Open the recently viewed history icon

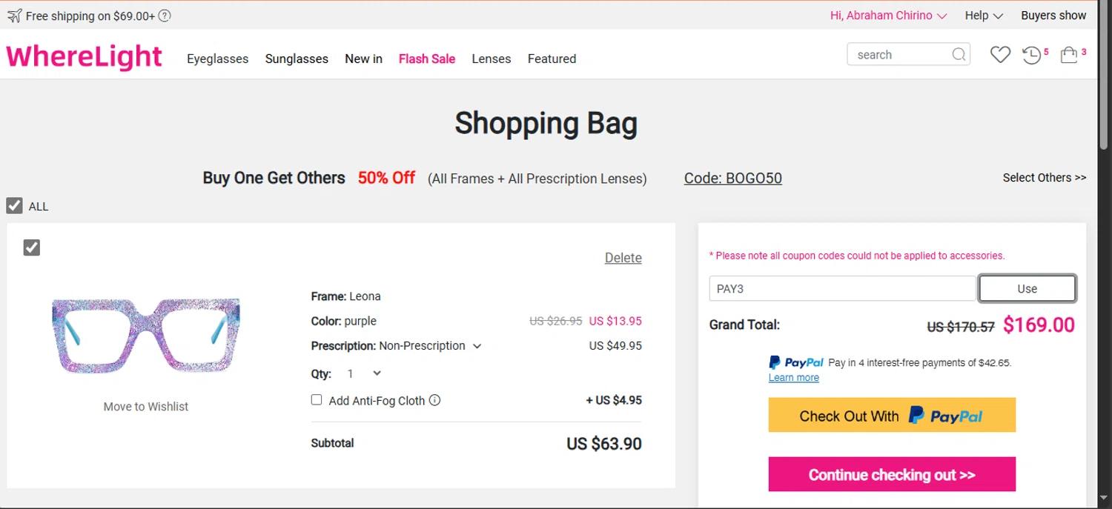(1031, 55)
